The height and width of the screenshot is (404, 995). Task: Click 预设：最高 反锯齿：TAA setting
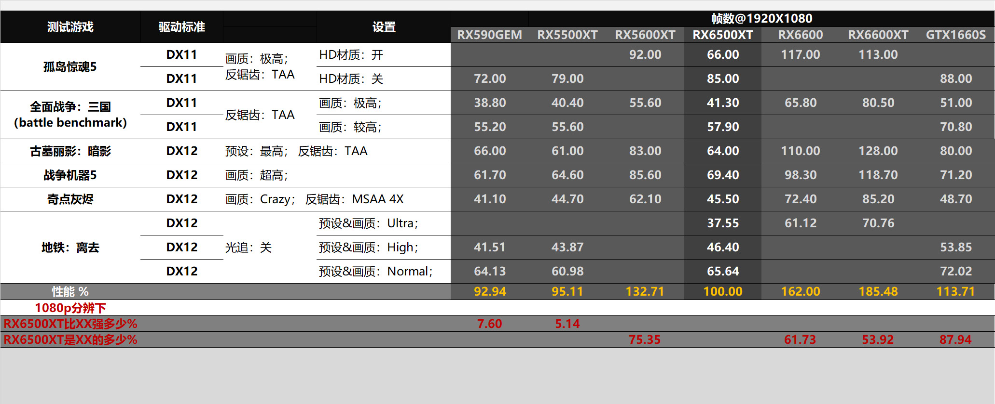[x=296, y=151]
